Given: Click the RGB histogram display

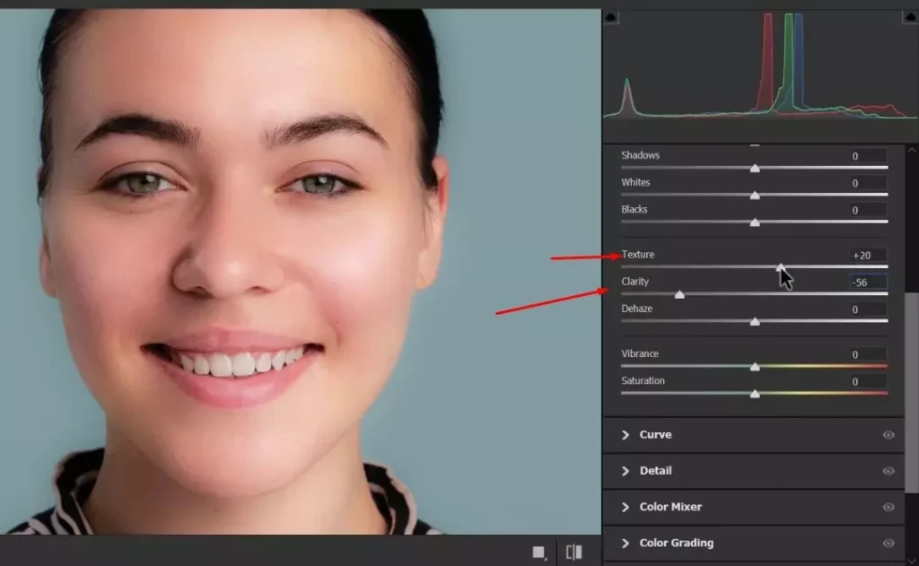Looking at the screenshot, I should click(763, 72).
